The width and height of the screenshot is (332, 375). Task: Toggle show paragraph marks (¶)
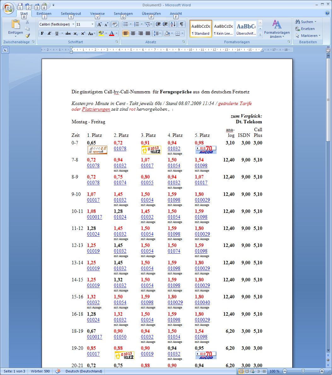click(182, 24)
